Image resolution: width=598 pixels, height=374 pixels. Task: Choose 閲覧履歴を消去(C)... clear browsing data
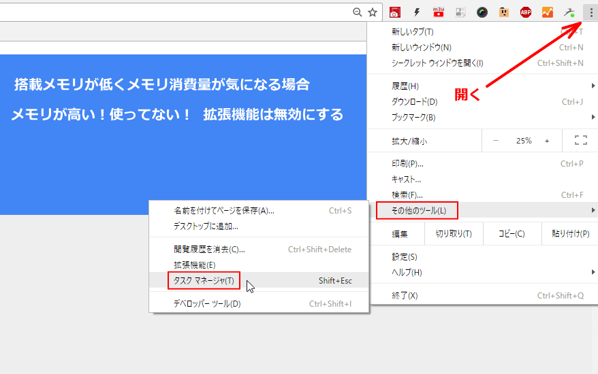(x=259, y=250)
